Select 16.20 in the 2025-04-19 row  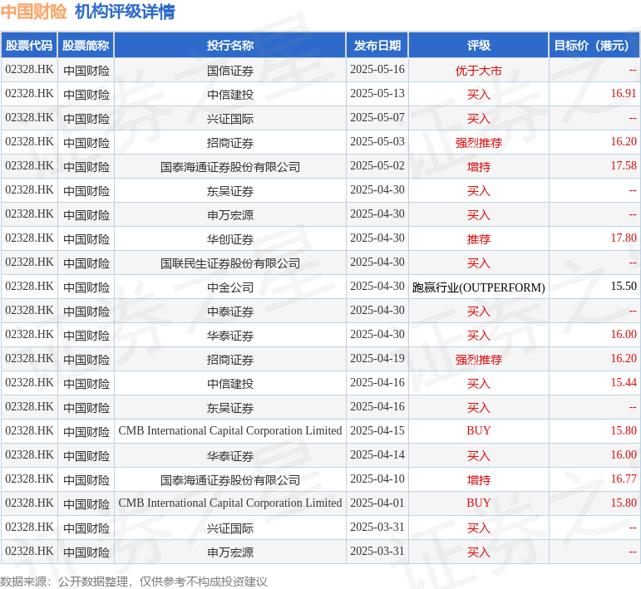tap(624, 359)
